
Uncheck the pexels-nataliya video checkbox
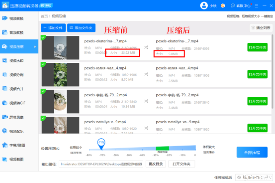43,118
